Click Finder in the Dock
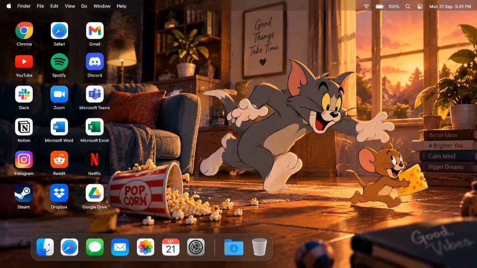 45,247
